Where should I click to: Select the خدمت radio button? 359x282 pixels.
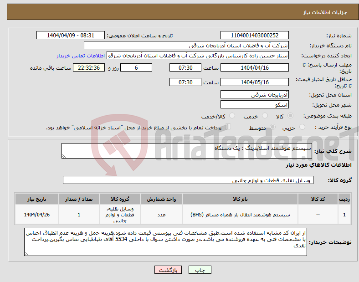(x=265, y=116)
